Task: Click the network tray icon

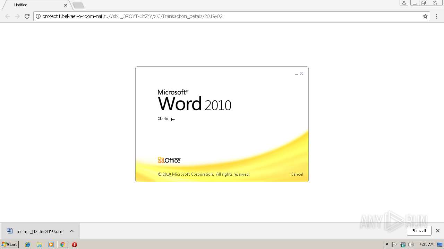Action: coord(403,245)
